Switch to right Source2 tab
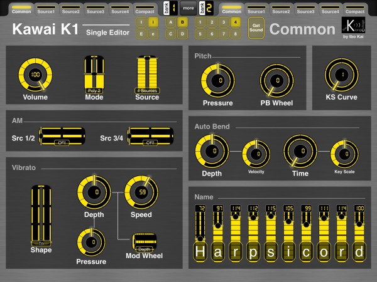377x282 pixels. pos(281,9)
